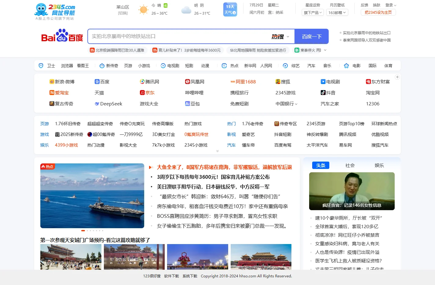Click 切换 to change the location
Viewport: 435px width, 285px height.
tap(123, 13)
